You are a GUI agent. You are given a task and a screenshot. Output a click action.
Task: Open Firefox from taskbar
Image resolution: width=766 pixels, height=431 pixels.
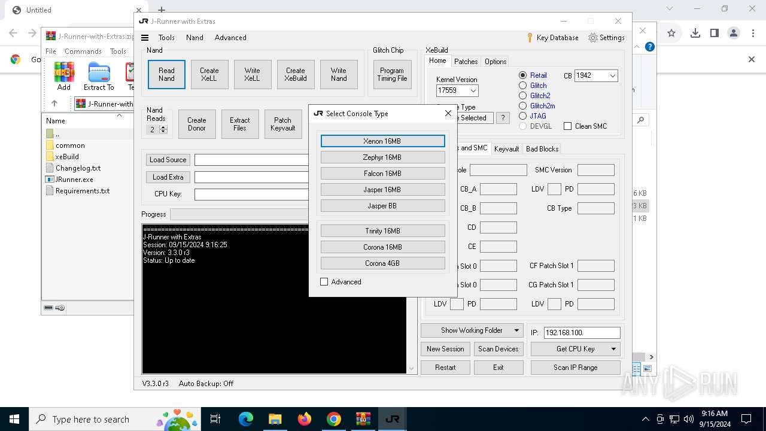click(x=305, y=419)
